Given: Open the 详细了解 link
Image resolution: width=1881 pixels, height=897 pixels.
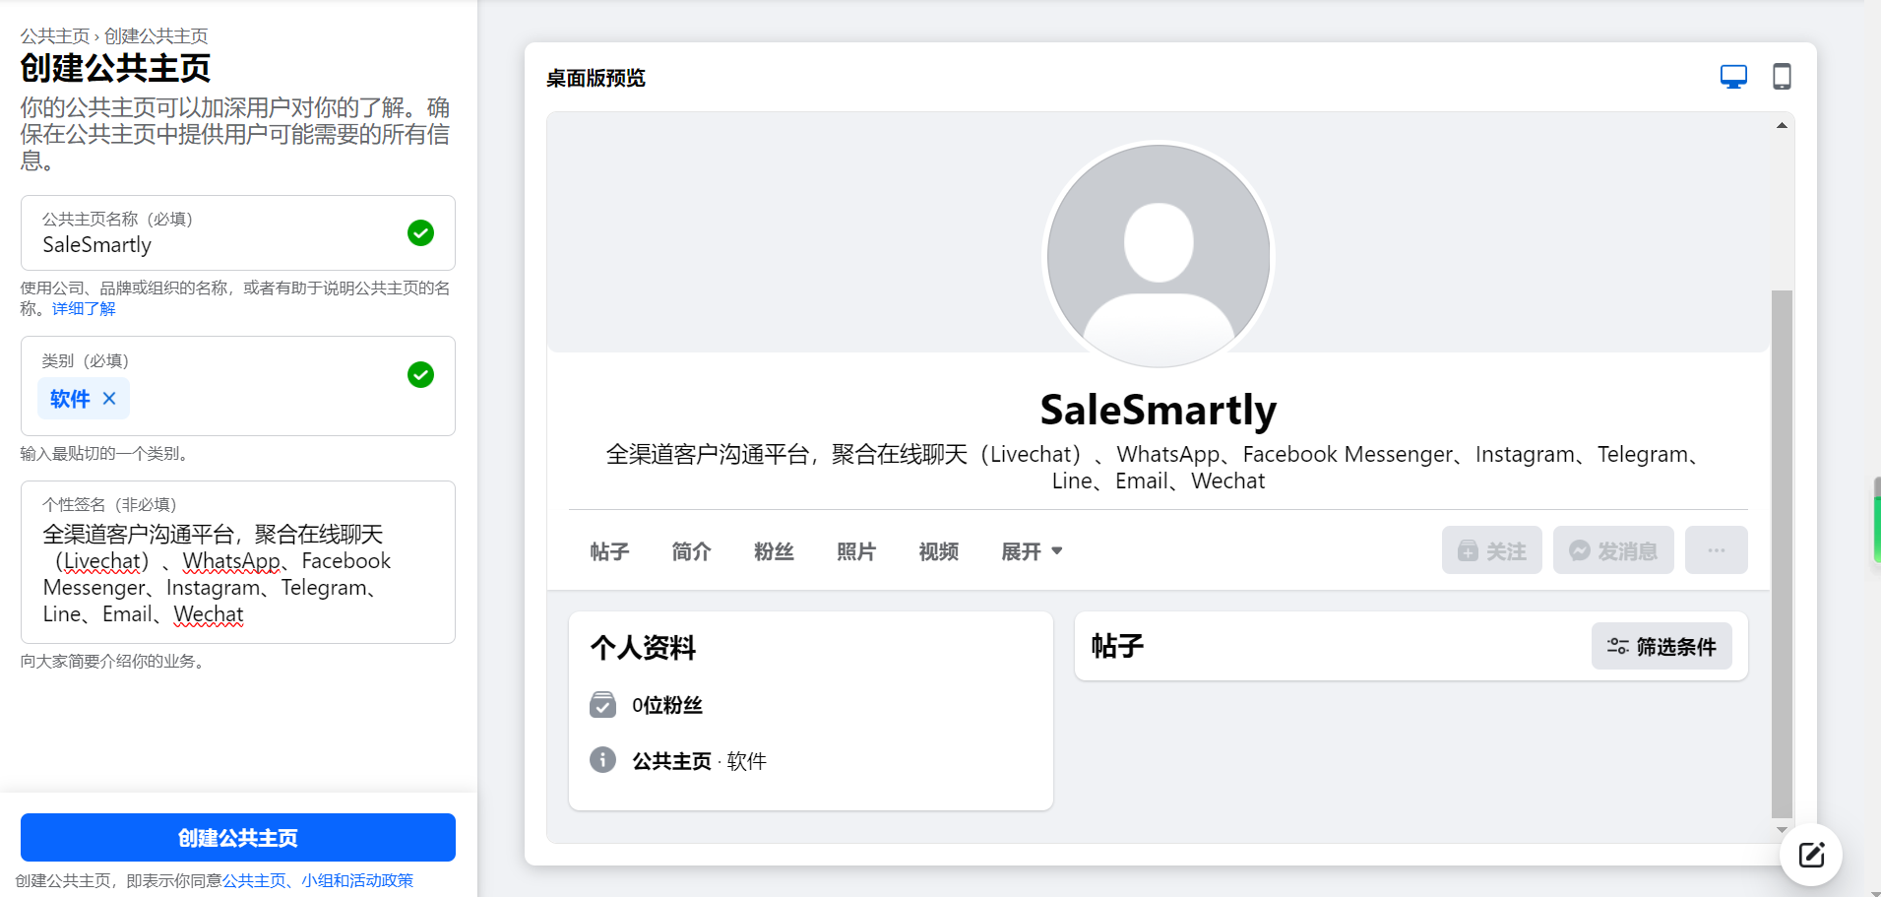Looking at the screenshot, I should (x=84, y=309).
